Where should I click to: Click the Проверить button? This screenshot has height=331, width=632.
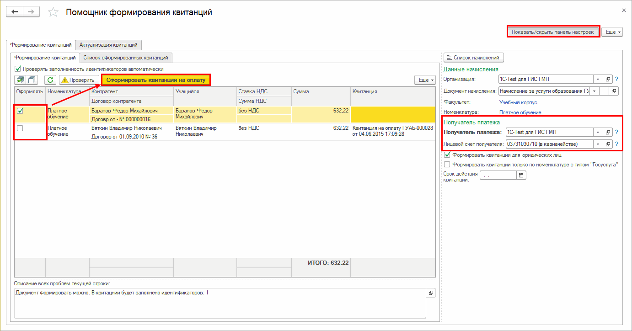(x=79, y=80)
